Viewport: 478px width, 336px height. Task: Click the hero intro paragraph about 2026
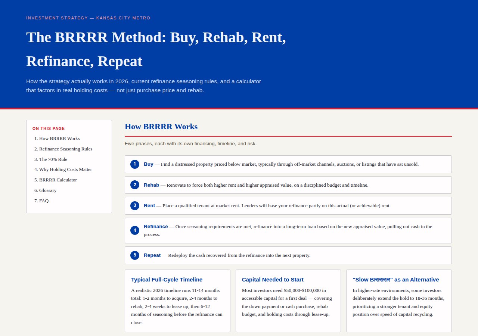coord(143,86)
